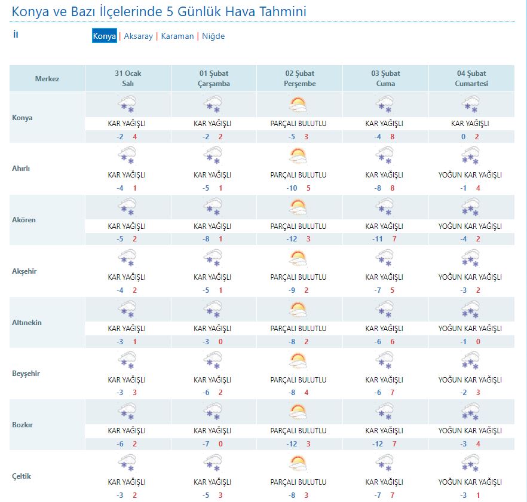Click Akşehir's partly cloudy icon for 02 Şubat

pyautogui.click(x=298, y=259)
